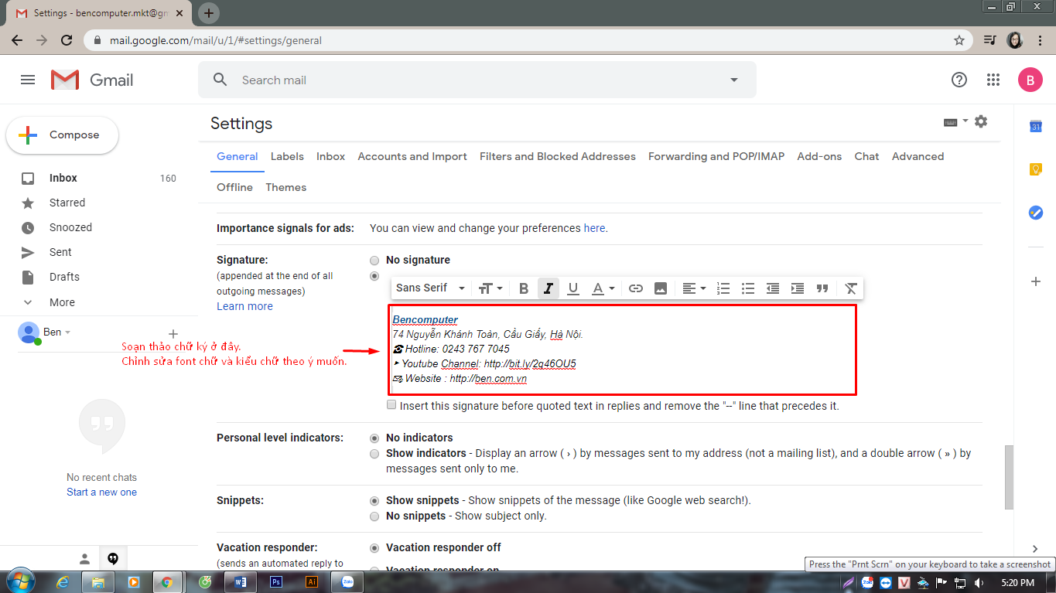This screenshot has width=1056, height=593.
Task: Switch to Themes settings tab
Action: (x=286, y=187)
